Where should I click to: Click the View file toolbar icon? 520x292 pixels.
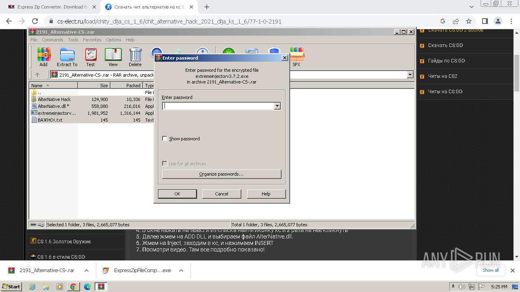113,57
